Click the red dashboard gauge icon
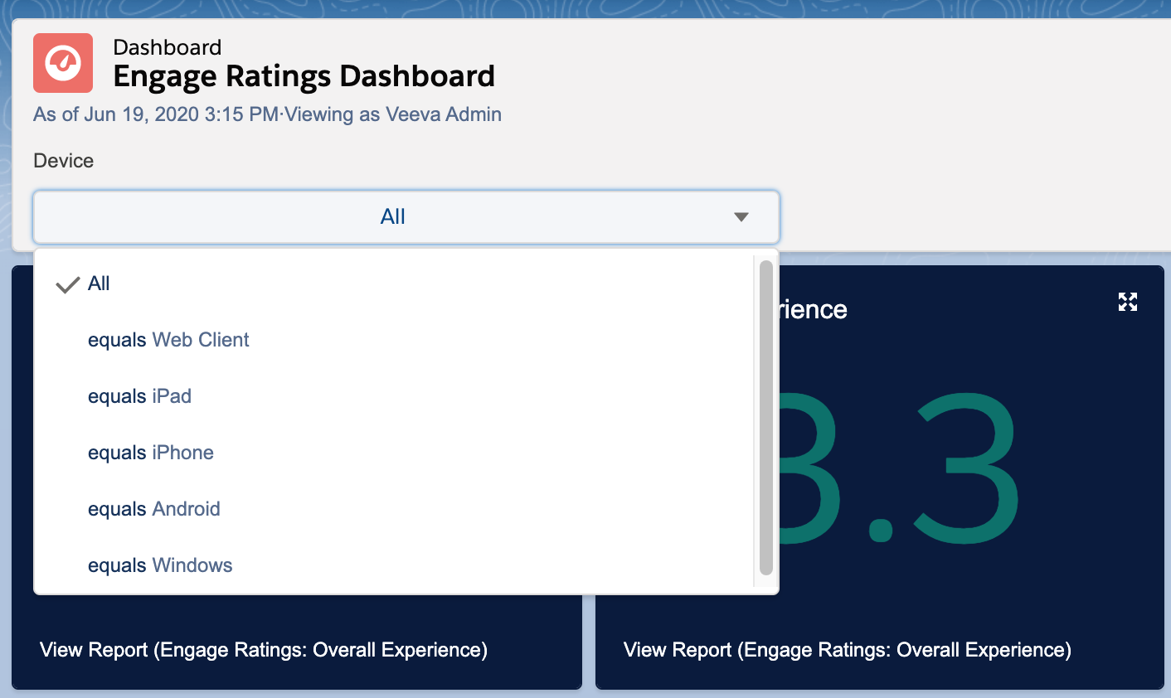1171x698 pixels. tap(63, 63)
